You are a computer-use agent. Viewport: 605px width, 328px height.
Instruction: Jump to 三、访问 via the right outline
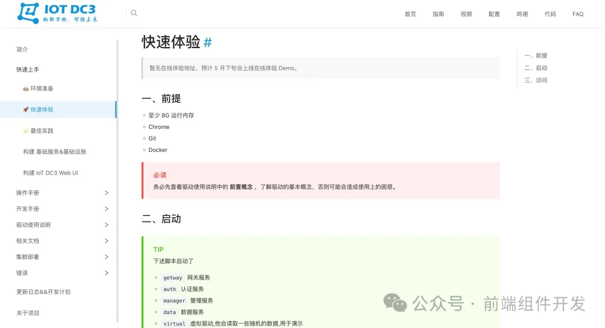point(536,80)
